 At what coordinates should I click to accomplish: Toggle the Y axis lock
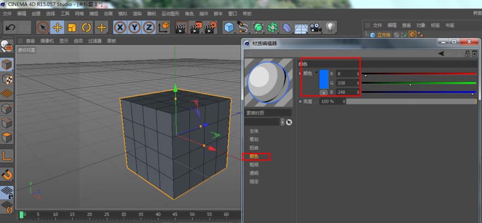click(134, 27)
